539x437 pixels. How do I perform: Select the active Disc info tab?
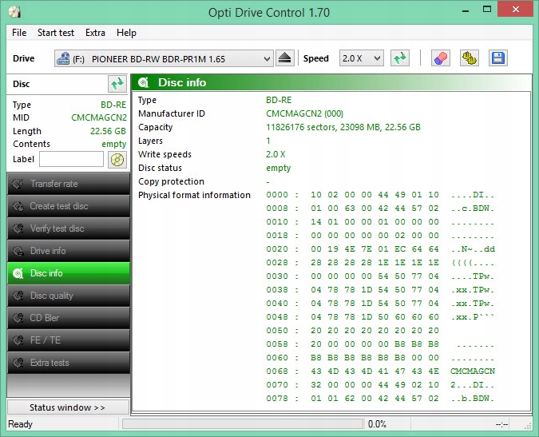tap(69, 273)
